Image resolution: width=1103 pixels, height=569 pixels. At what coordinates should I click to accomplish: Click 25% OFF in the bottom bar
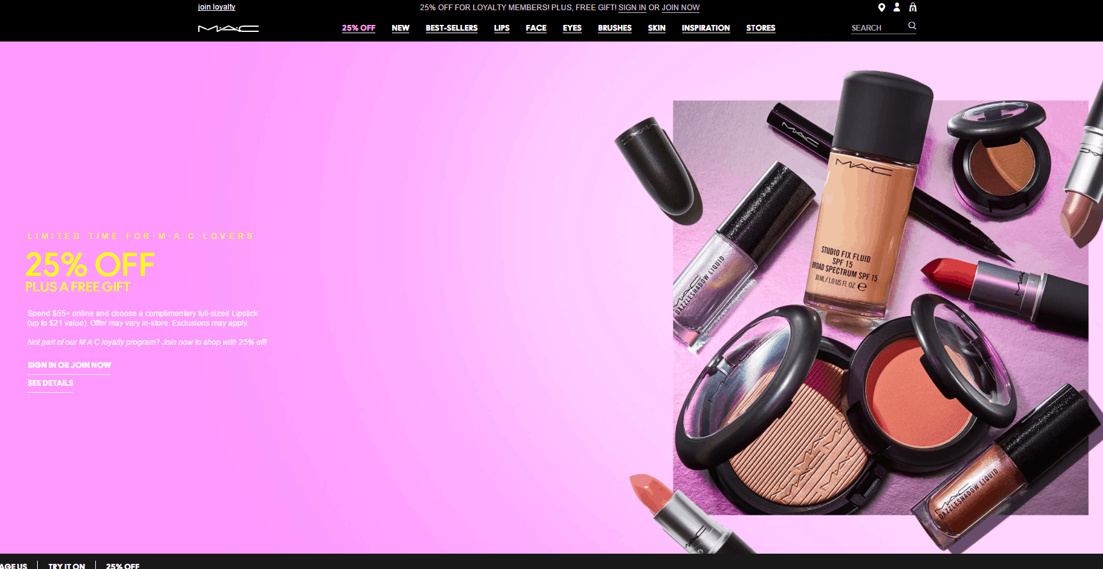123,566
